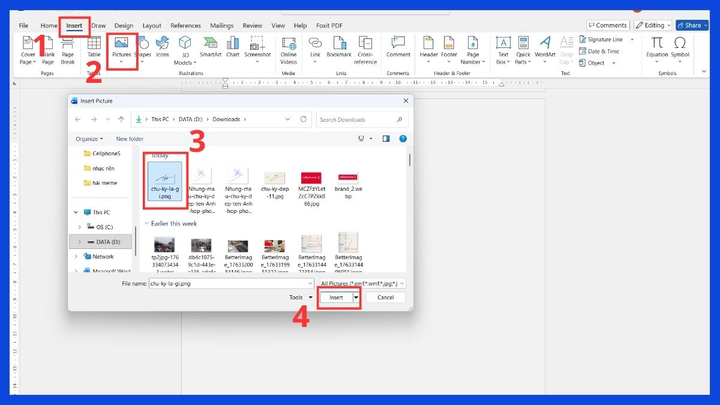Click New folder in the dialog toolbar
This screenshot has width=720, height=405.
130,139
